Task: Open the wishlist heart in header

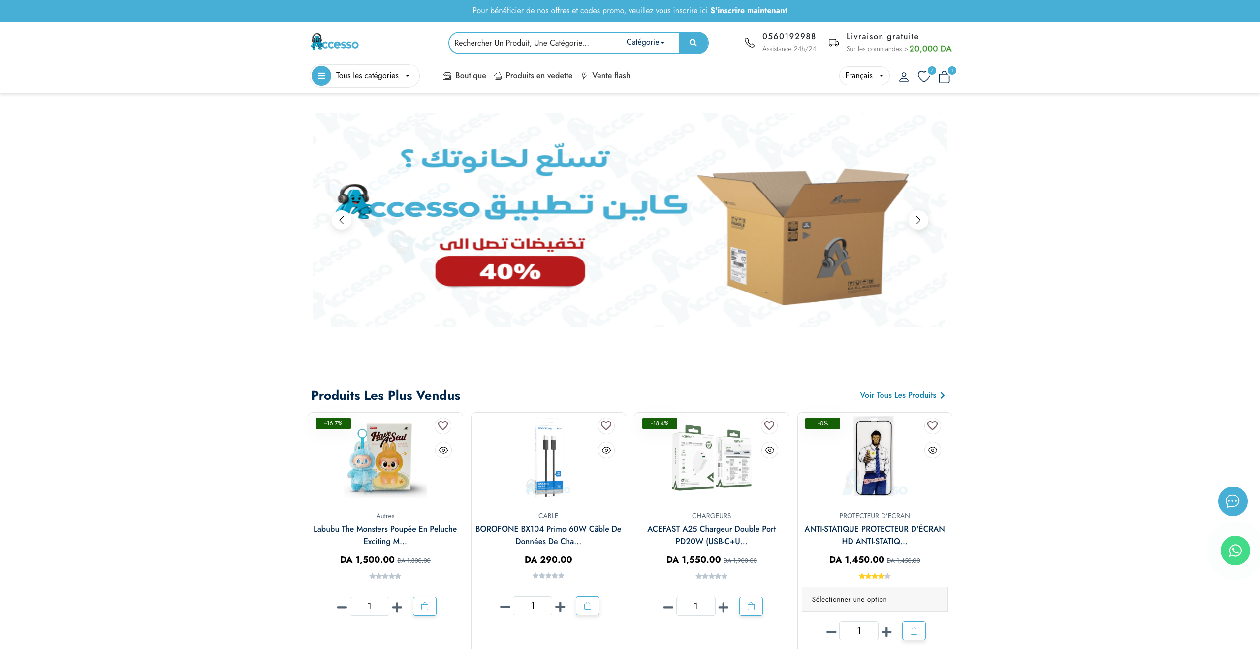Action: (x=924, y=77)
